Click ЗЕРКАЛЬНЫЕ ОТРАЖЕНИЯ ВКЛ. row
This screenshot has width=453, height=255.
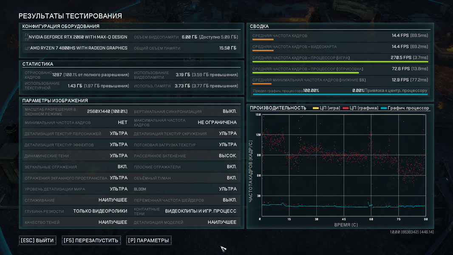click(76, 167)
